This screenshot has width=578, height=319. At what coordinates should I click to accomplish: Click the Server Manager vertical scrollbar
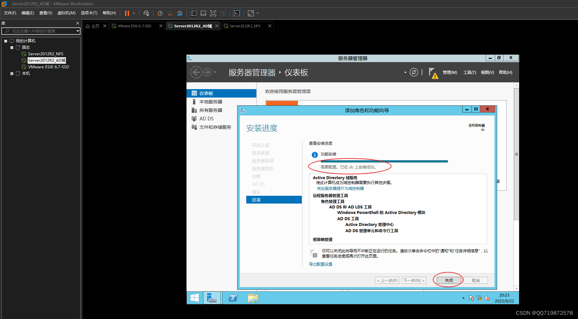(x=516, y=154)
